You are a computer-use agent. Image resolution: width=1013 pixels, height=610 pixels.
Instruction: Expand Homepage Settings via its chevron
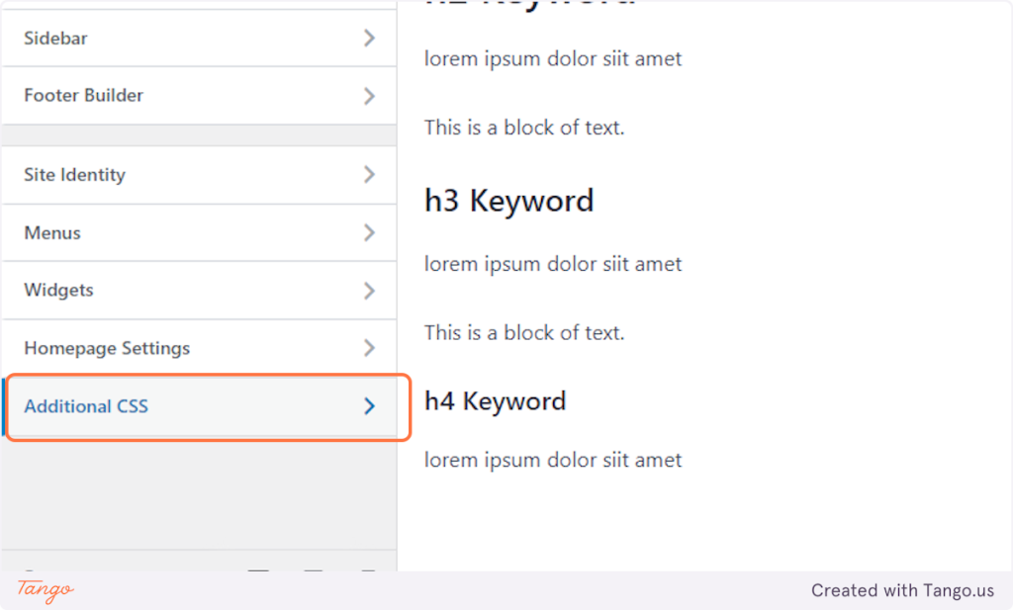coord(369,348)
